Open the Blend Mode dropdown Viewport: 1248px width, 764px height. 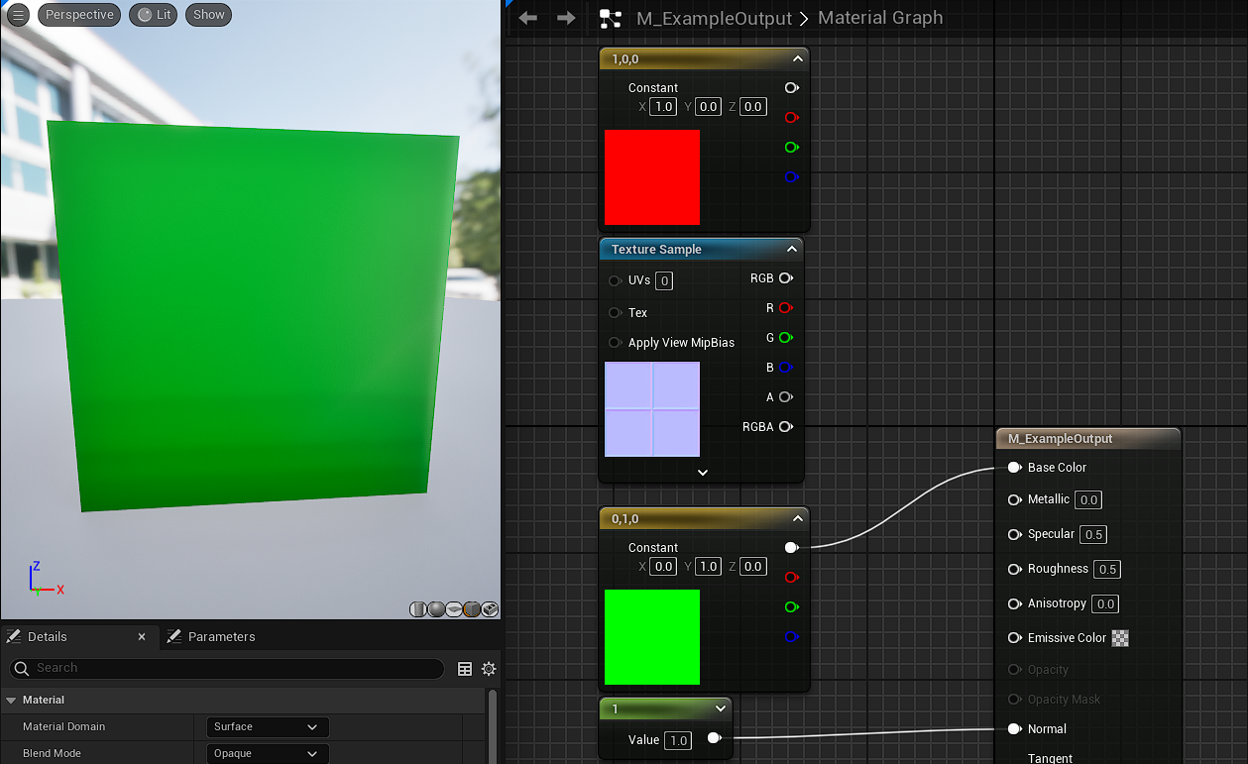pos(267,754)
